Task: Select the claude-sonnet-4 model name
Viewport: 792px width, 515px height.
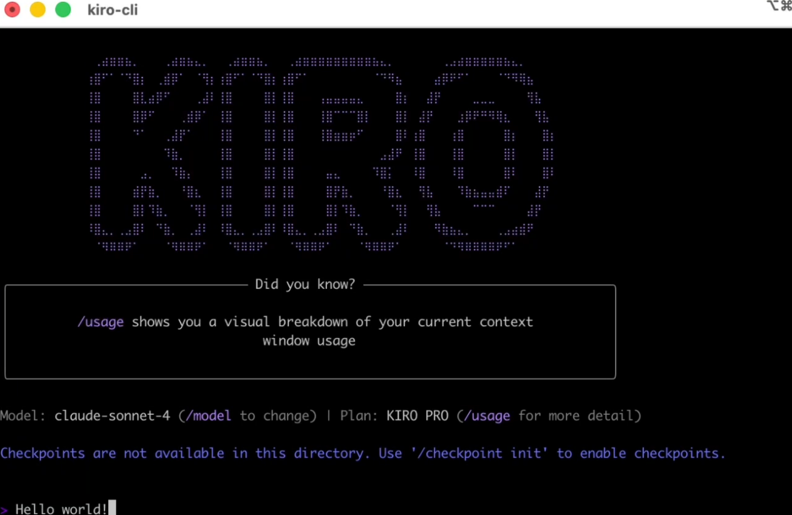Action: tap(112, 416)
